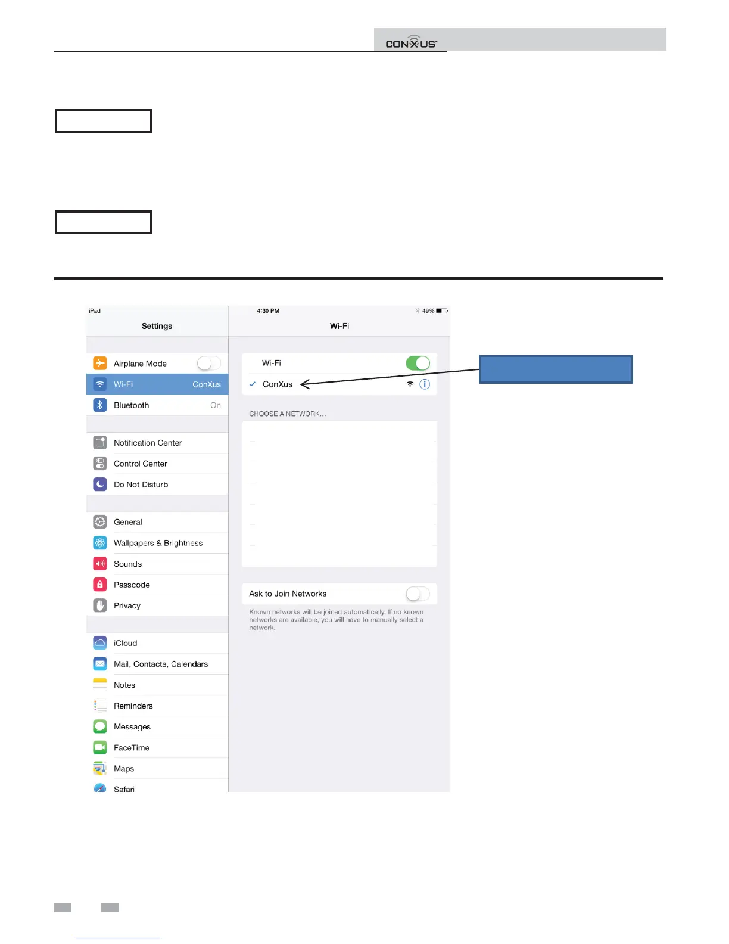Click the iPad carrier label in status bar

tap(95, 311)
